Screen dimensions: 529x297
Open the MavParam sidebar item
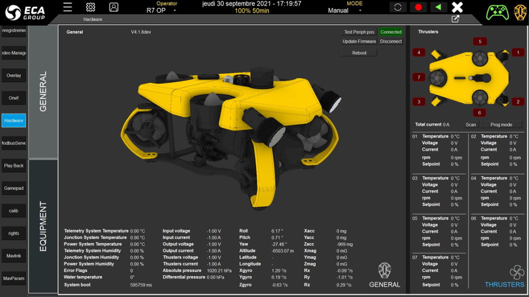(x=13, y=278)
